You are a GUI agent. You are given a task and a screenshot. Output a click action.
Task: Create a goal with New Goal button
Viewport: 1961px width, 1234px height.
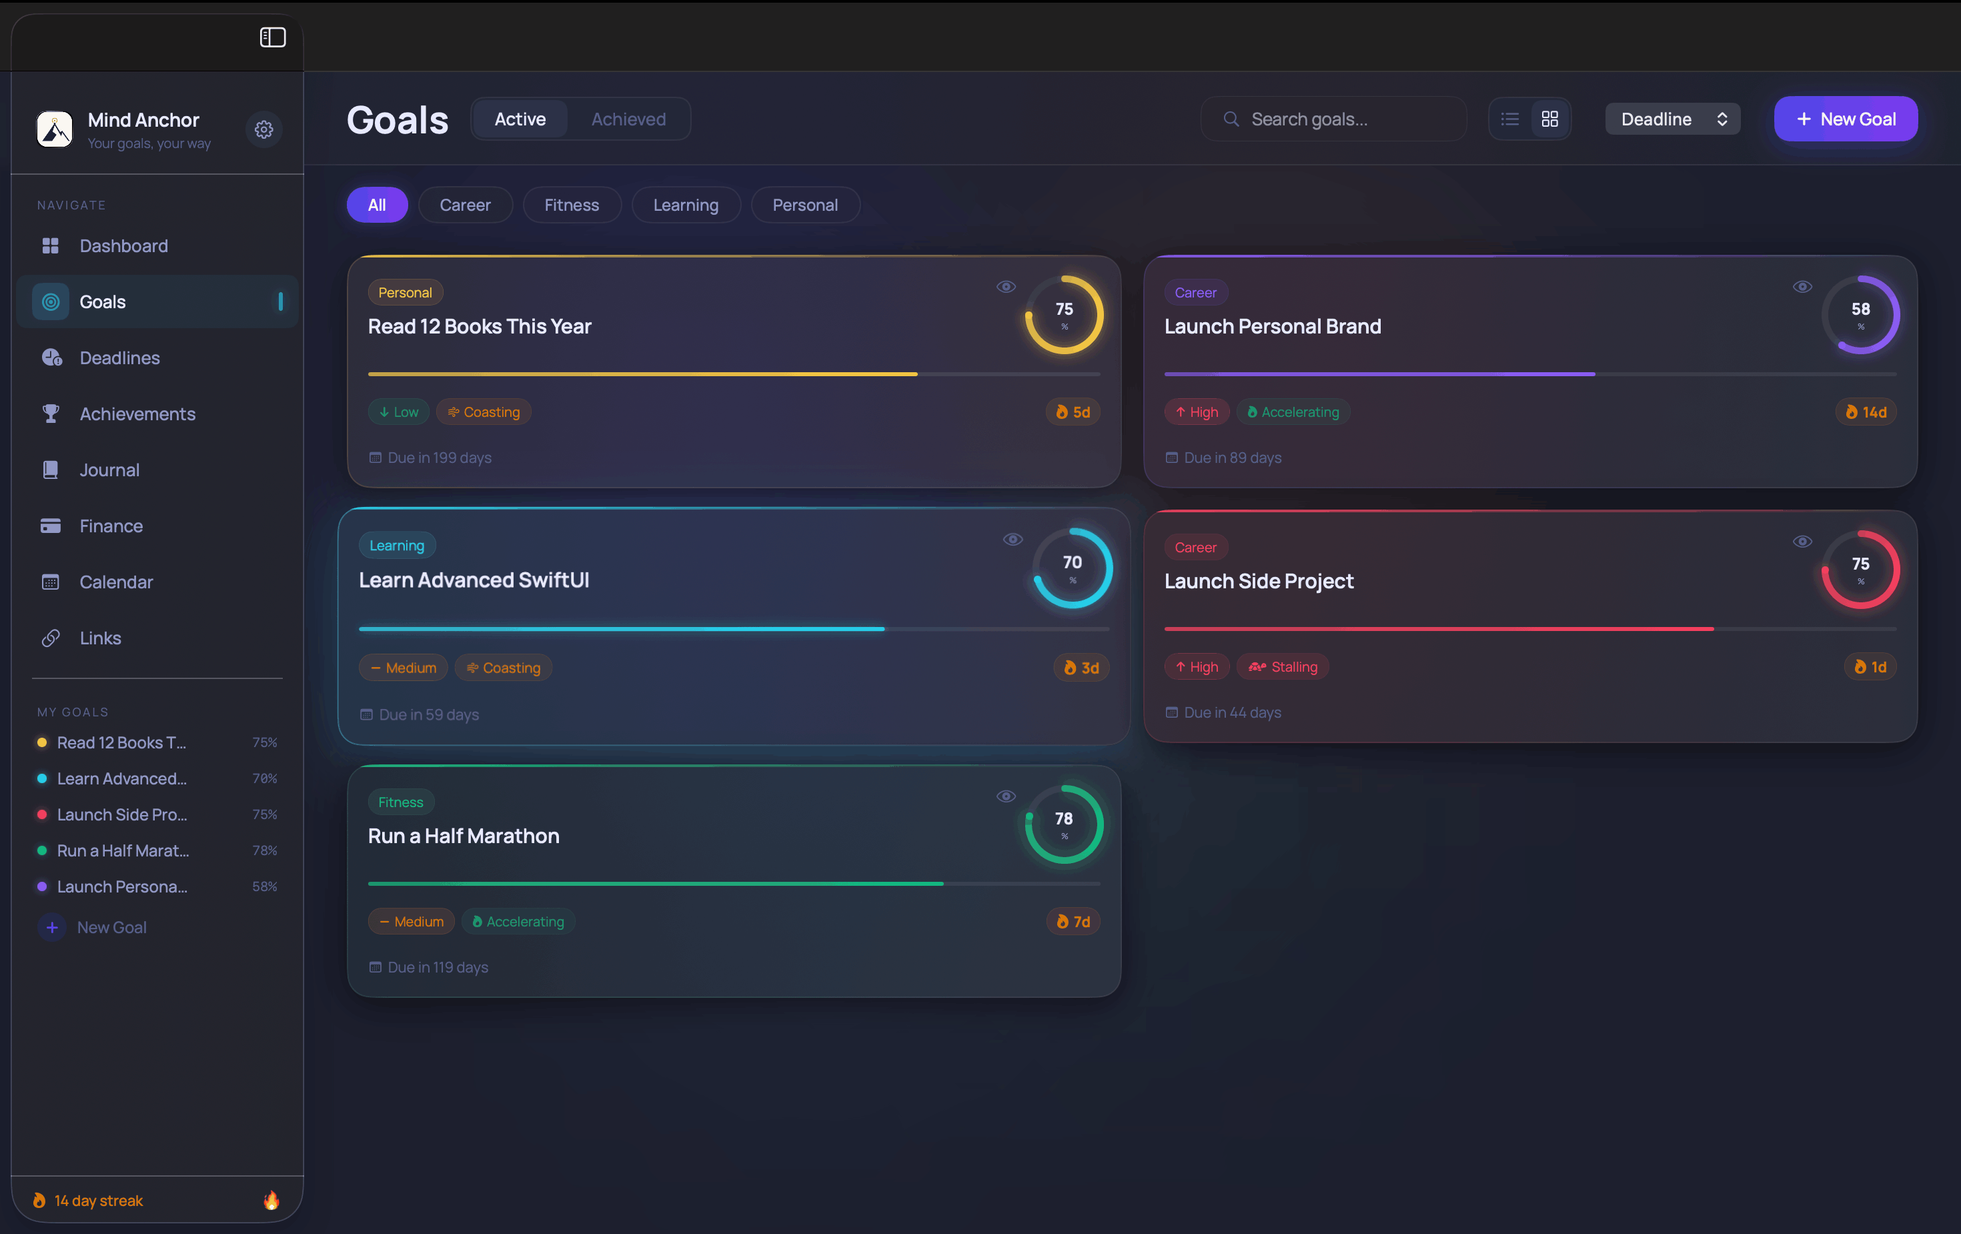tap(1846, 120)
